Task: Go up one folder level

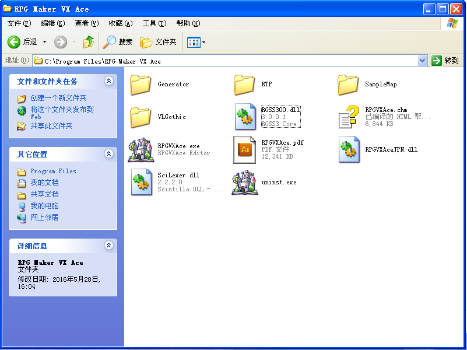Action: (x=89, y=42)
